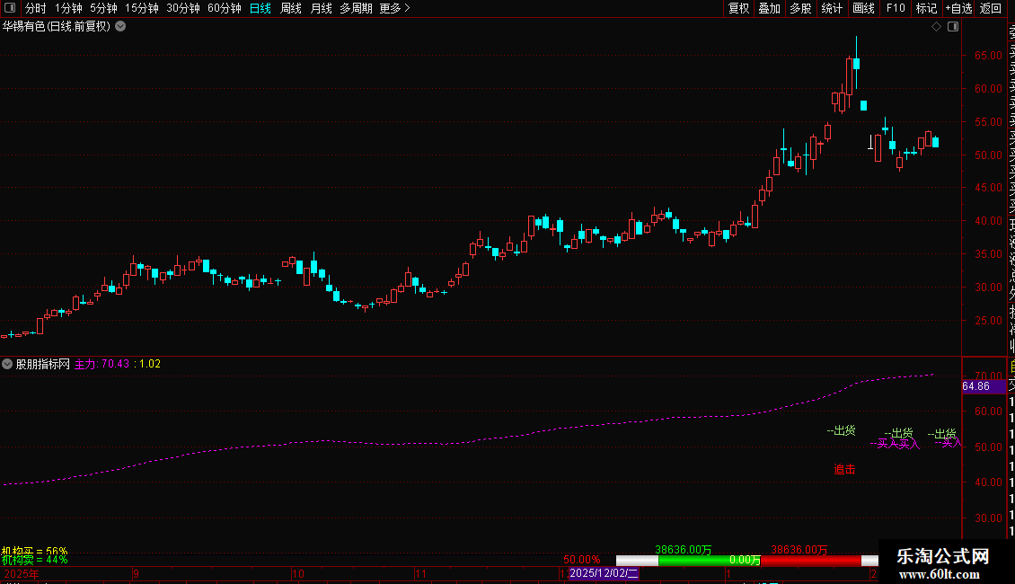Viewport: 1015px width, 584px height.
Task: Open F10 company information
Action: click(896, 8)
